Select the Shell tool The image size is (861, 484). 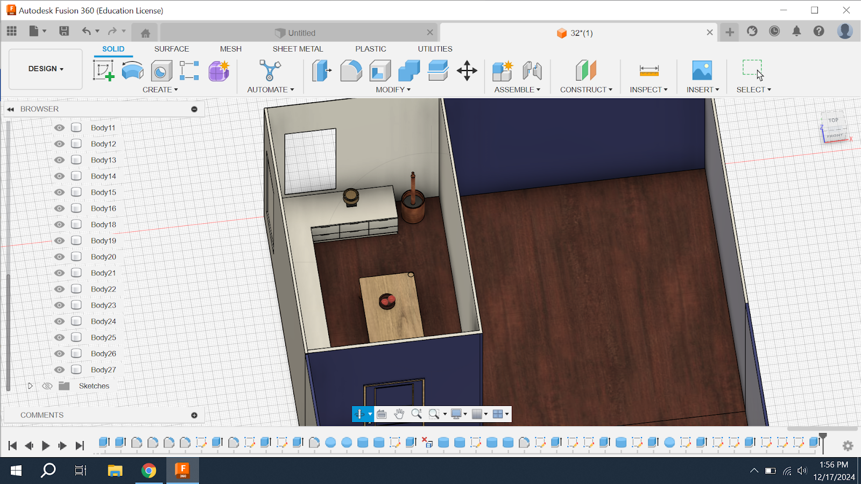click(x=380, y=70)
